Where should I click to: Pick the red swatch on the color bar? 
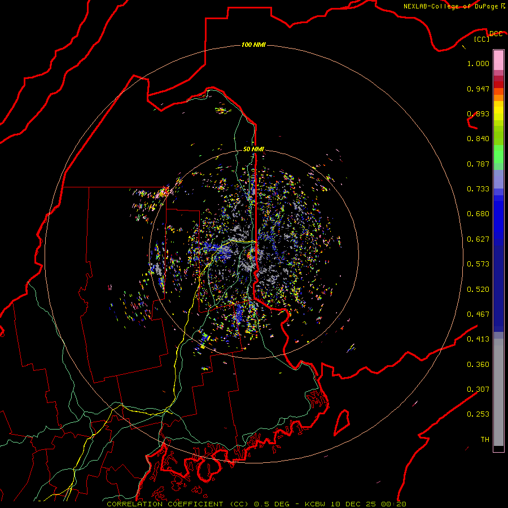pyautogui.click(x=498, y=84)
